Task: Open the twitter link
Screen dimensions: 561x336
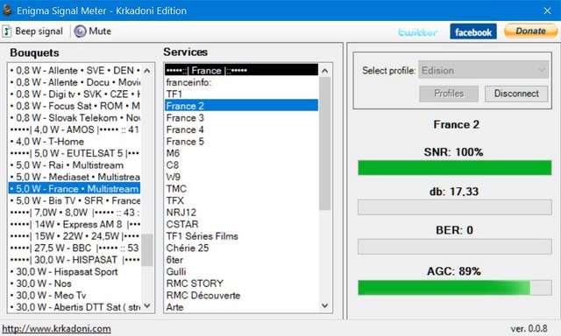Action: 418,32
